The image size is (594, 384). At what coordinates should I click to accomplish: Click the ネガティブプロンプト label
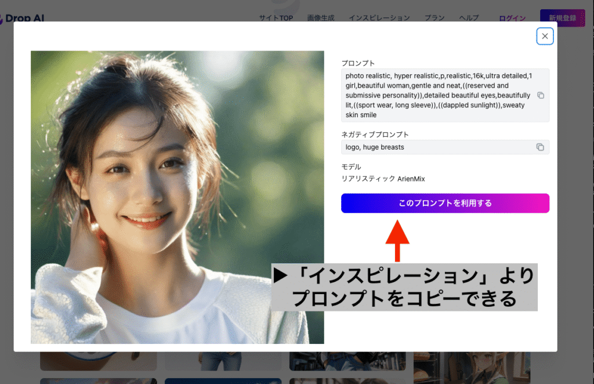[x=375, y=135]
